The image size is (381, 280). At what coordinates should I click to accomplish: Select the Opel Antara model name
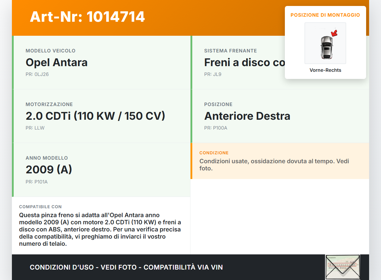[x=57, y=63]
